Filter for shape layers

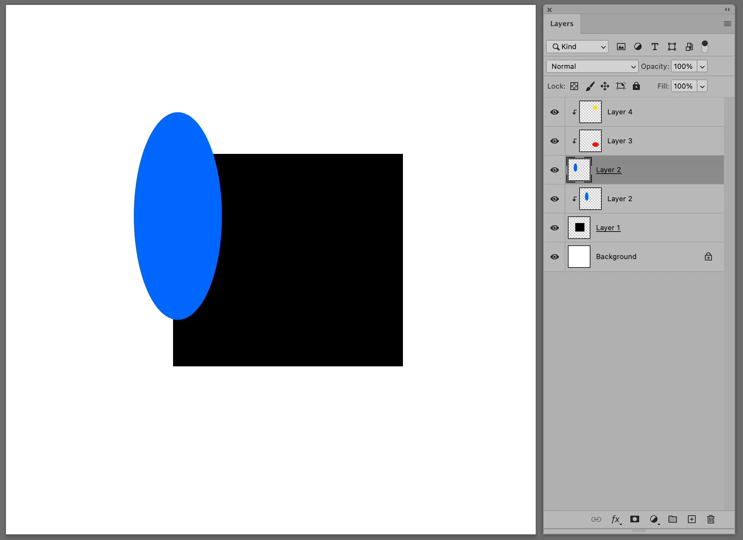point(672,47)
